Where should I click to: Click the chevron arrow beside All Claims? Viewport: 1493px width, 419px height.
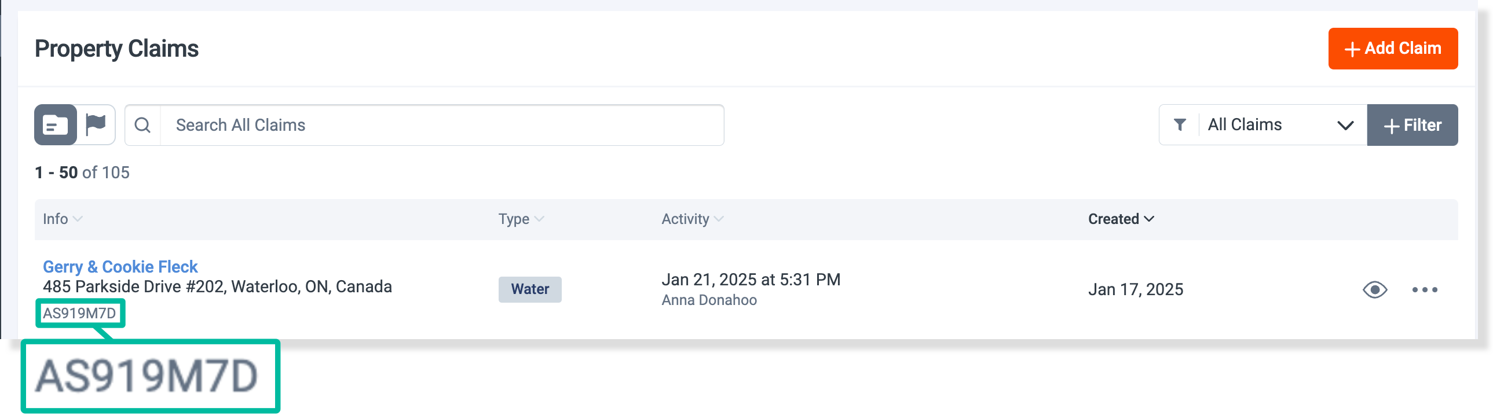[x=1345, y=125]
